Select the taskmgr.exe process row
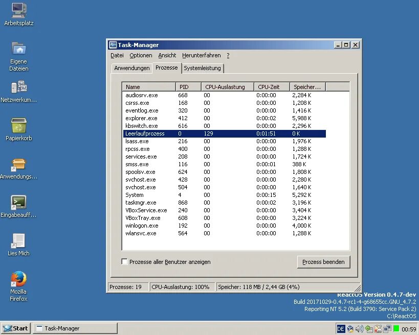The image size is (419, 335). click(225, 203)
